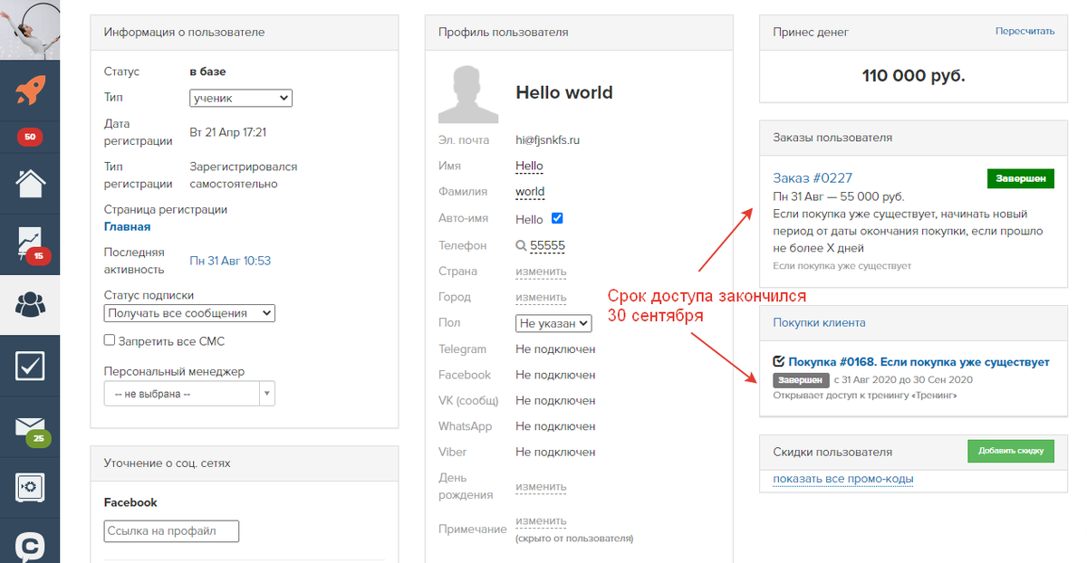
Task: Click the Уточнение о соц. сетях panel header
Action: [x=245, y=463]
